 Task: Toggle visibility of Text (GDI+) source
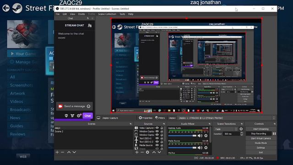[157, 138]
